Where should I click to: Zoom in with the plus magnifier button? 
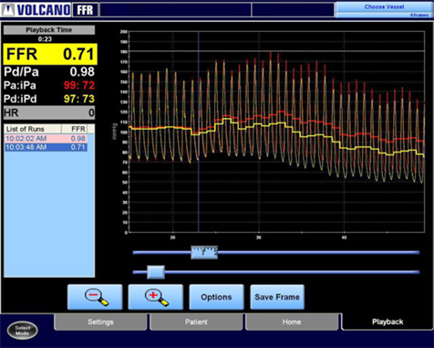click(156, 297)
